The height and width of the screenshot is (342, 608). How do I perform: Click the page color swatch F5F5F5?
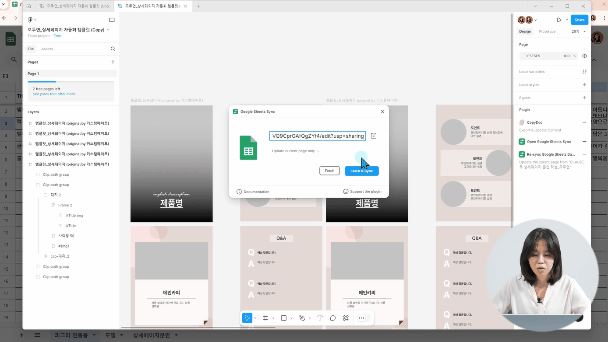point(523,56)
